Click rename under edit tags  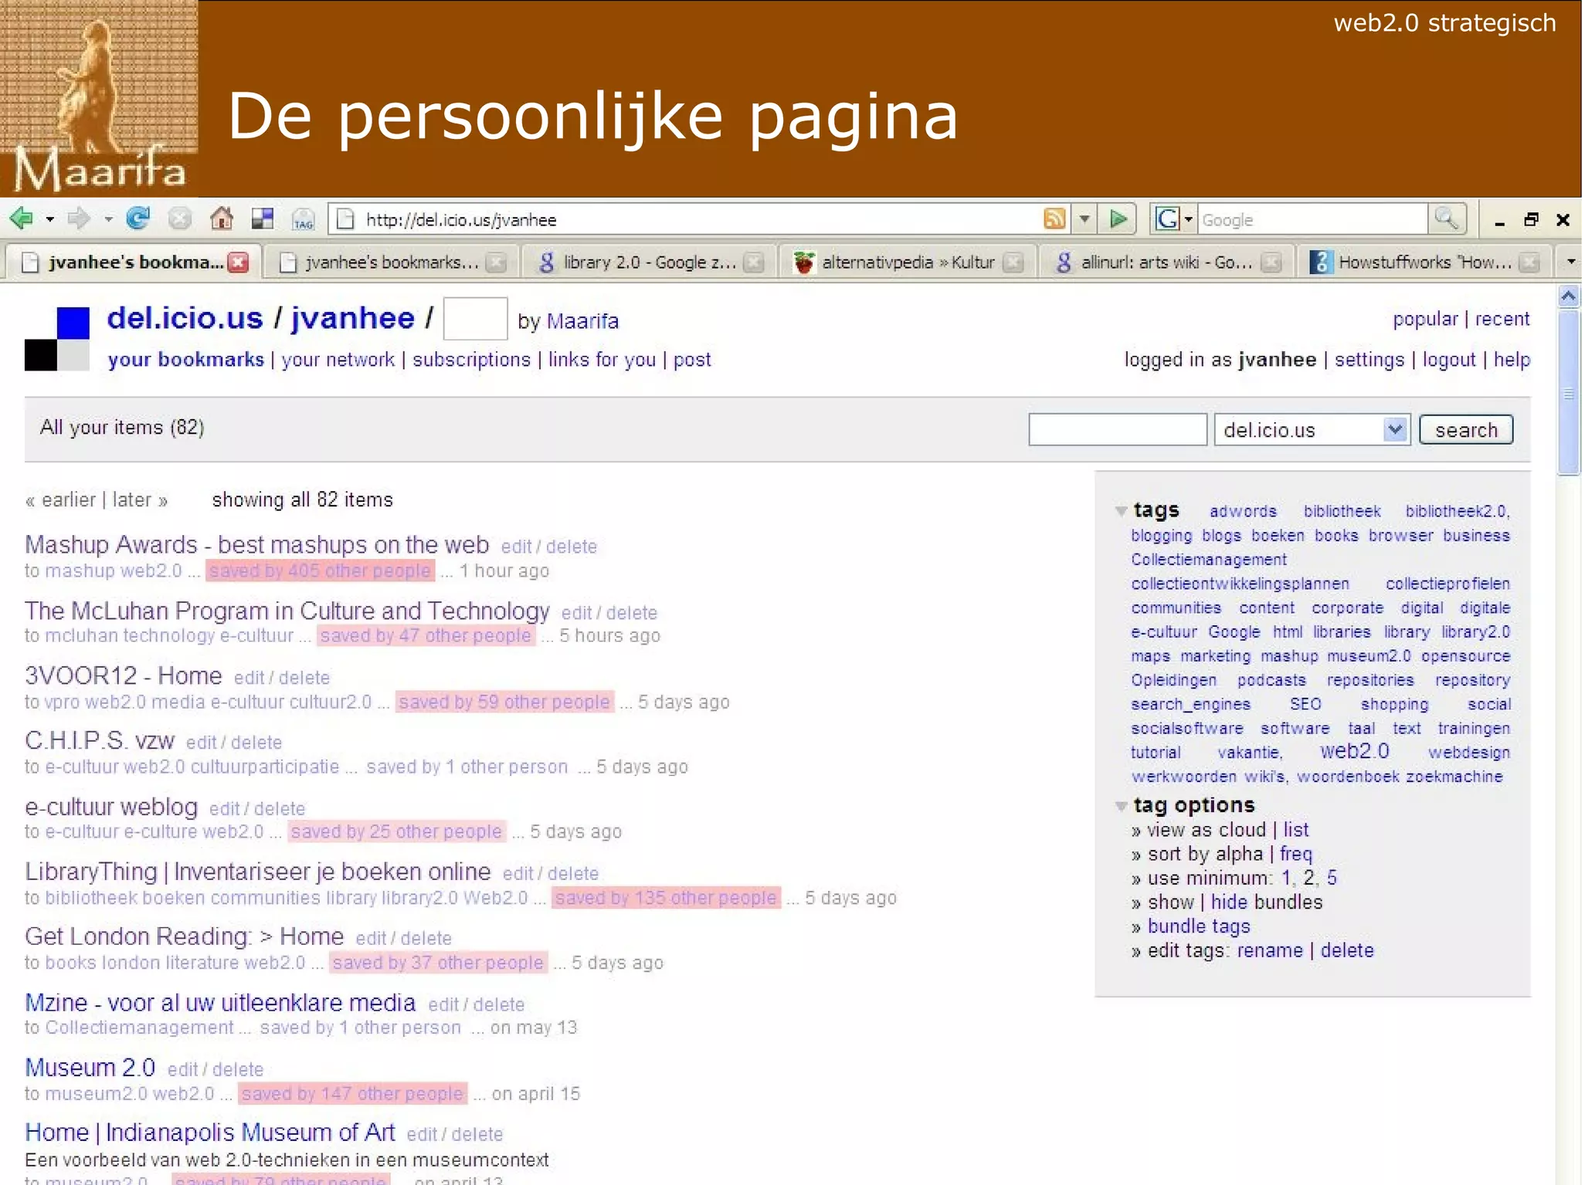[x=1270, y=950]
